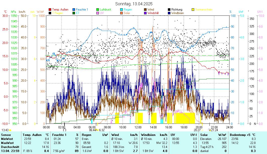Click the brown Wind legend square

pos(146,10)
